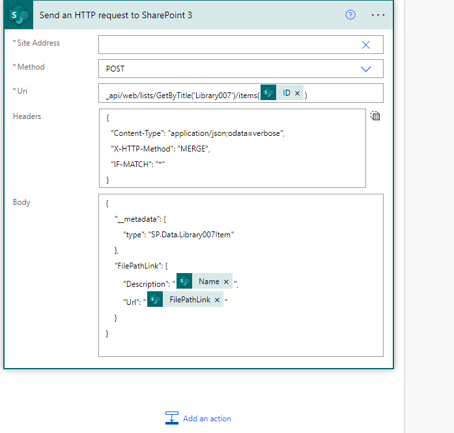Clear the Site Address field with X

coord(365,45)
